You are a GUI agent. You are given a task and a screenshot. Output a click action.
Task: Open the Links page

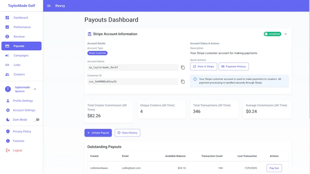[22, 65]
